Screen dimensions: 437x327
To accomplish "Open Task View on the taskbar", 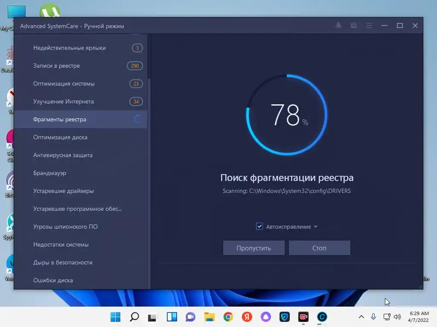I will pos(153,317).
